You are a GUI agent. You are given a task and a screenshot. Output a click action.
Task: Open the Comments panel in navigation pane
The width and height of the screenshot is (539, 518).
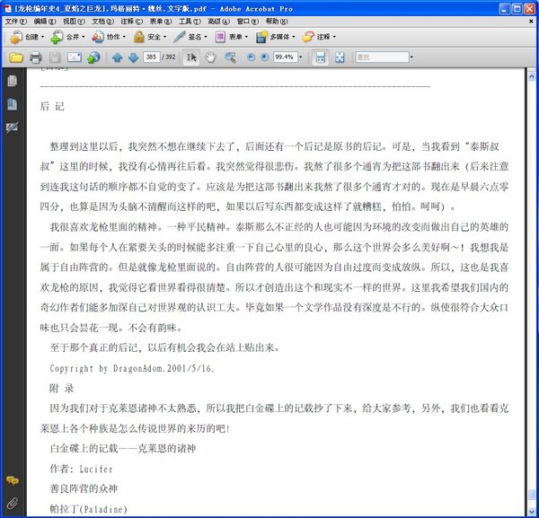click(x=13, y=480)
